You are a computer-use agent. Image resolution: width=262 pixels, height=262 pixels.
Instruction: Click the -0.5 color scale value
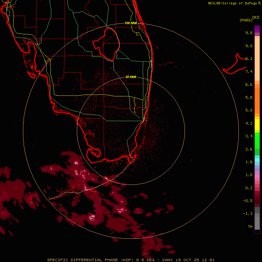coord(248,201)
